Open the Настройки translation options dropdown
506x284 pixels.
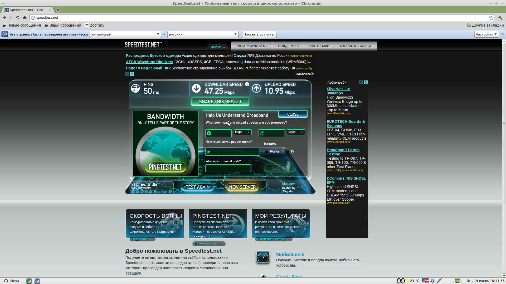tap(486, 34)
